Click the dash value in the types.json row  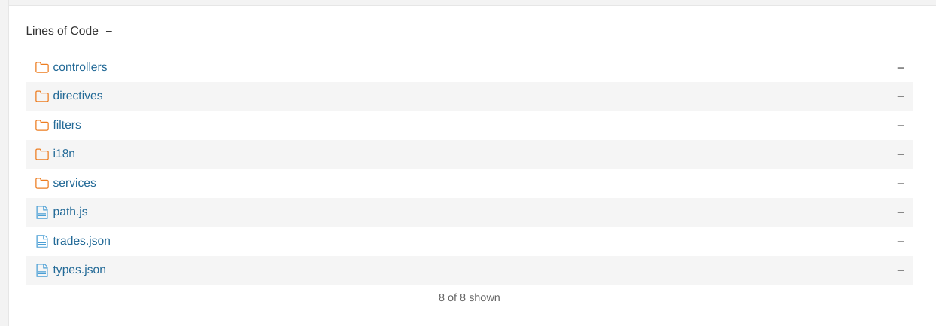click(900, 270)
